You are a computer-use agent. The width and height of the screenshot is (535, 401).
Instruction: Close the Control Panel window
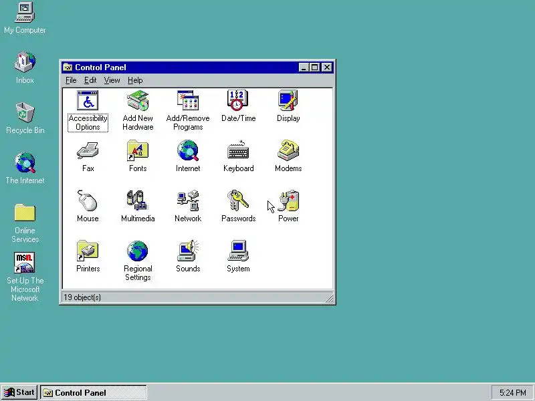tap(327, 68)
